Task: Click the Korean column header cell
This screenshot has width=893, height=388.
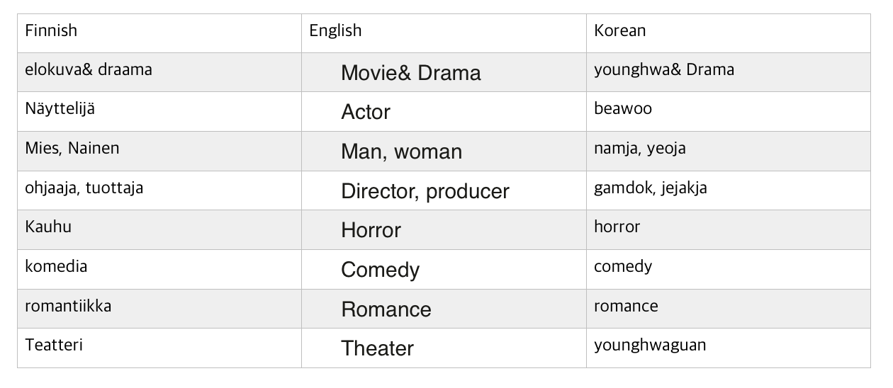Action: coord(729,33)
